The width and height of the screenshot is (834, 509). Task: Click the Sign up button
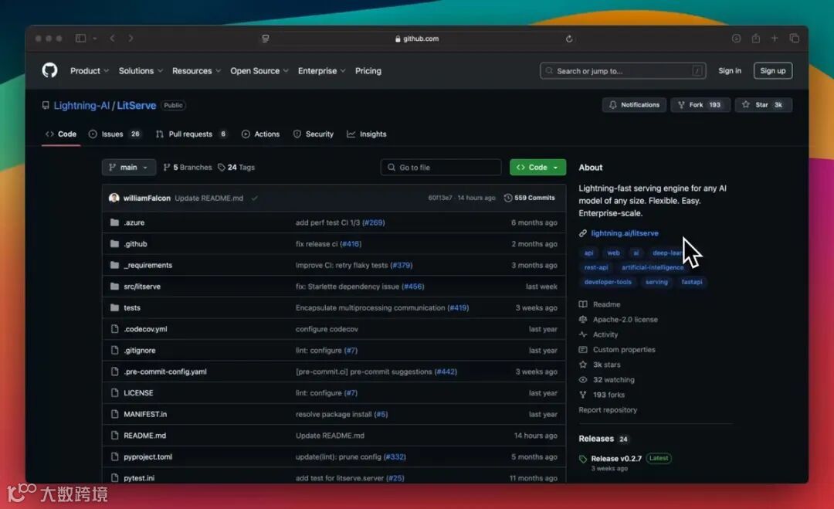[772, 71]
